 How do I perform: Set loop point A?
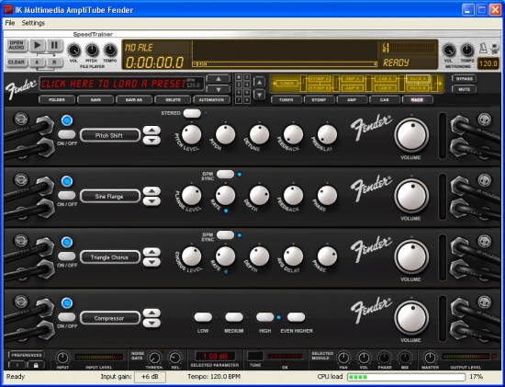(x=38, y=62)
